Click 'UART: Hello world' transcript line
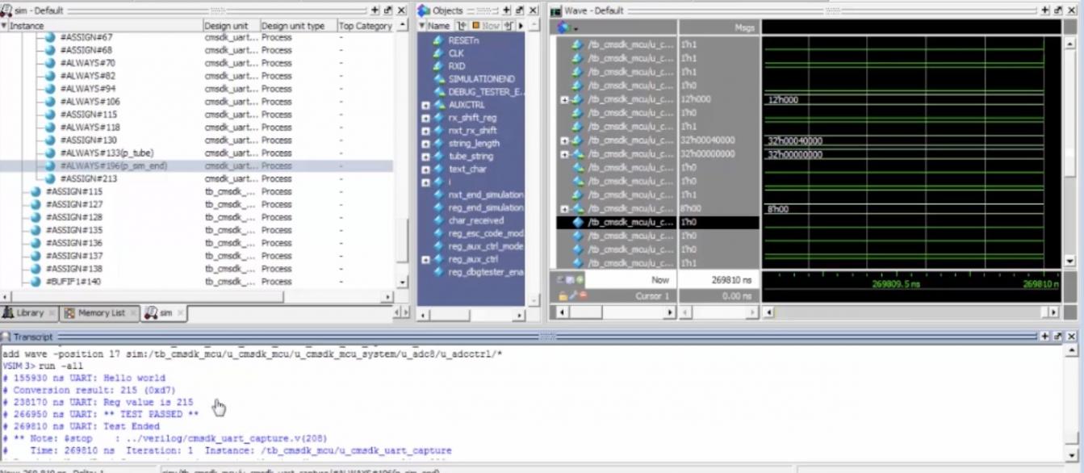Screen dimensions: 1084x473 tap(84, 378)
